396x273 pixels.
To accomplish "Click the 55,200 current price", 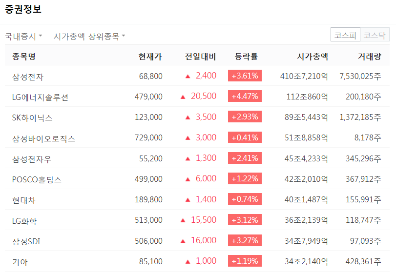I will pyautogui.click(x=150, y=158).
